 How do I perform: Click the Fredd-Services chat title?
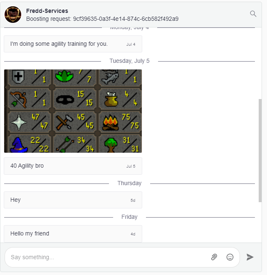tap(47, 11)
